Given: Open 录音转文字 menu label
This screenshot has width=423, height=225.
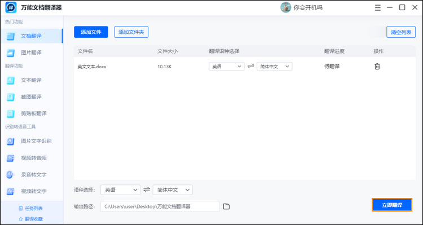Looking at the screenshot, I should (x=34, y=175).
